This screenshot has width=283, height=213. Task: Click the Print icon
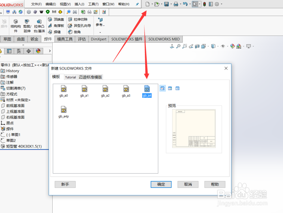tap(176, 4)
